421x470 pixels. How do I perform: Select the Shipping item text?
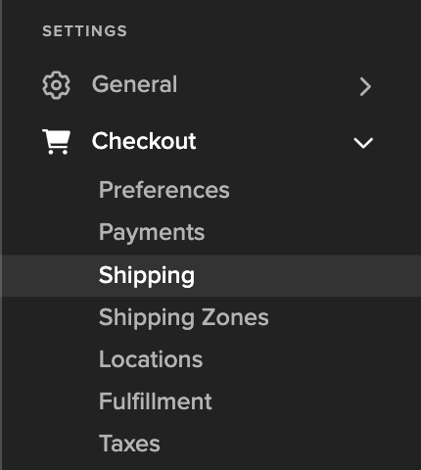(x=147, y=276)
